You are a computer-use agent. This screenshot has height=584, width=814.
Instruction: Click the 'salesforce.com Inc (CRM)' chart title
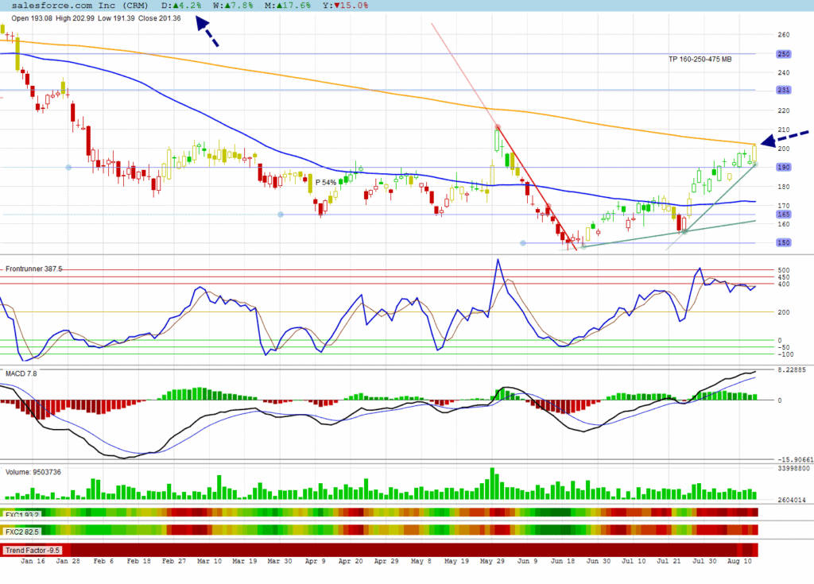click(x=79, y=6)
